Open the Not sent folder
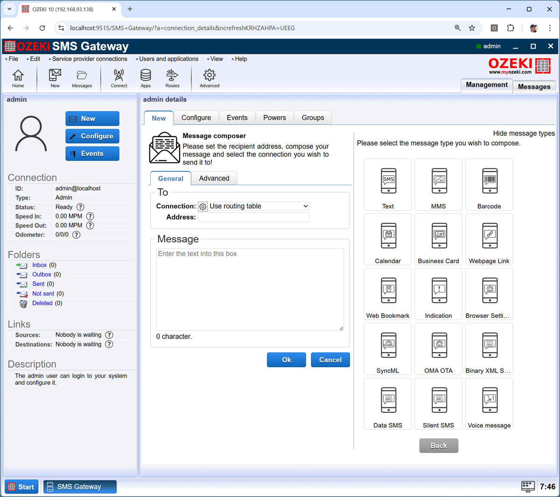This screenshot has width=560, height=497. click(x=43, y=293)
